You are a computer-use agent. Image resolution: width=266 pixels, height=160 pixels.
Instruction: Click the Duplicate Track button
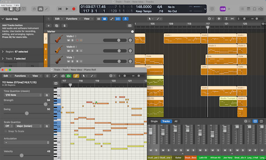[x=56, y=25]
